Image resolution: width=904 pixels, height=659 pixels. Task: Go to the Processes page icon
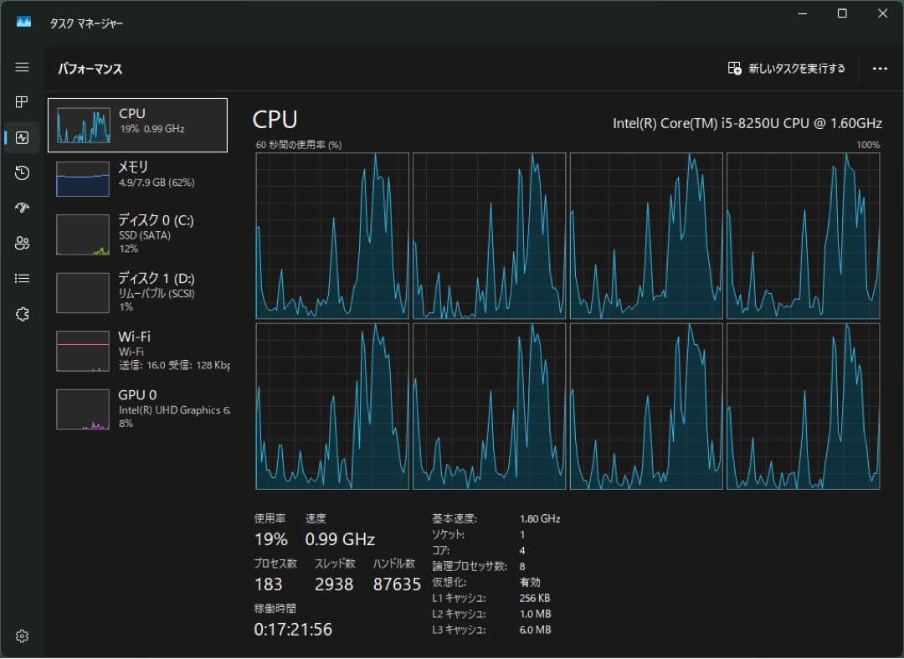click(x=23, y=102)
